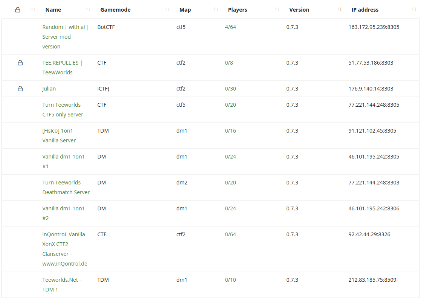Screen dimensions: 424x299
Task: Click ctf5 map in Random row
Action: point(181,27)
